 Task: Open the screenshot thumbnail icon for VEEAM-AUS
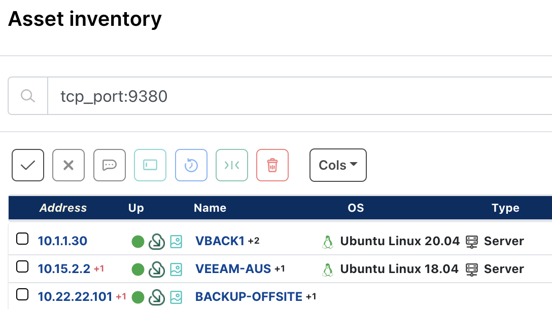point(176,269)
